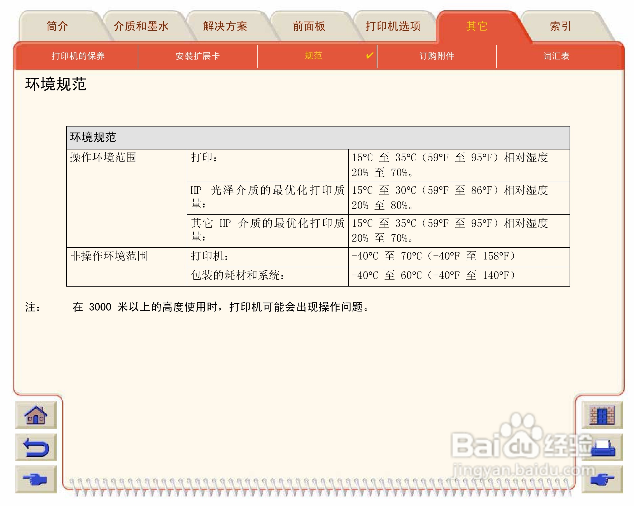This screenshot has height=506, width=634.
Task: Select the 规范 submenu item
Action: [x=313, y=55]
